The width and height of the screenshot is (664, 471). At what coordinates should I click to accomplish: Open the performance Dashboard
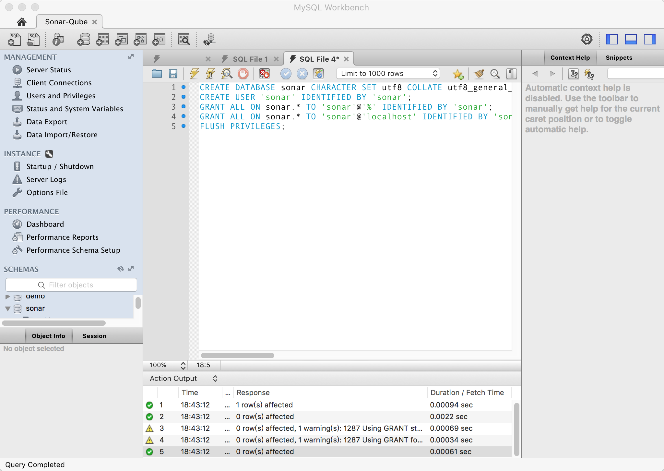coord(45,224)
